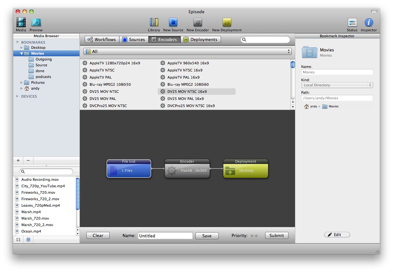Switch file browser to list view
This screenshot has width=393, height=272.
pyautogui.click(x=28, y=240)
